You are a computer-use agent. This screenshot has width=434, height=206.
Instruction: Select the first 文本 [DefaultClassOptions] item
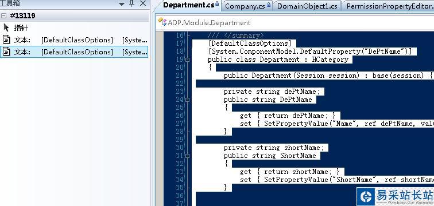coord(74,40)
